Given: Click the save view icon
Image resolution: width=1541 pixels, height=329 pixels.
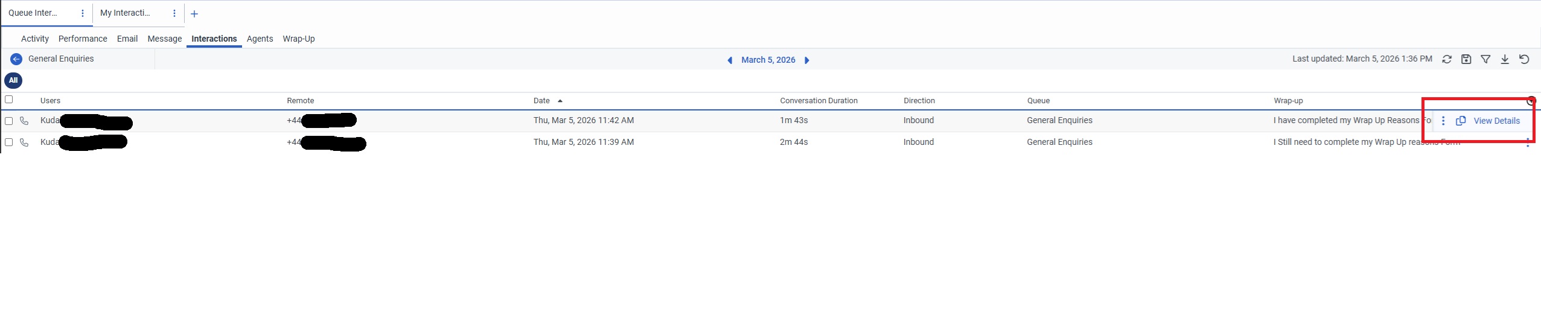Looking at the screenshot, I should coord(1466,59).
